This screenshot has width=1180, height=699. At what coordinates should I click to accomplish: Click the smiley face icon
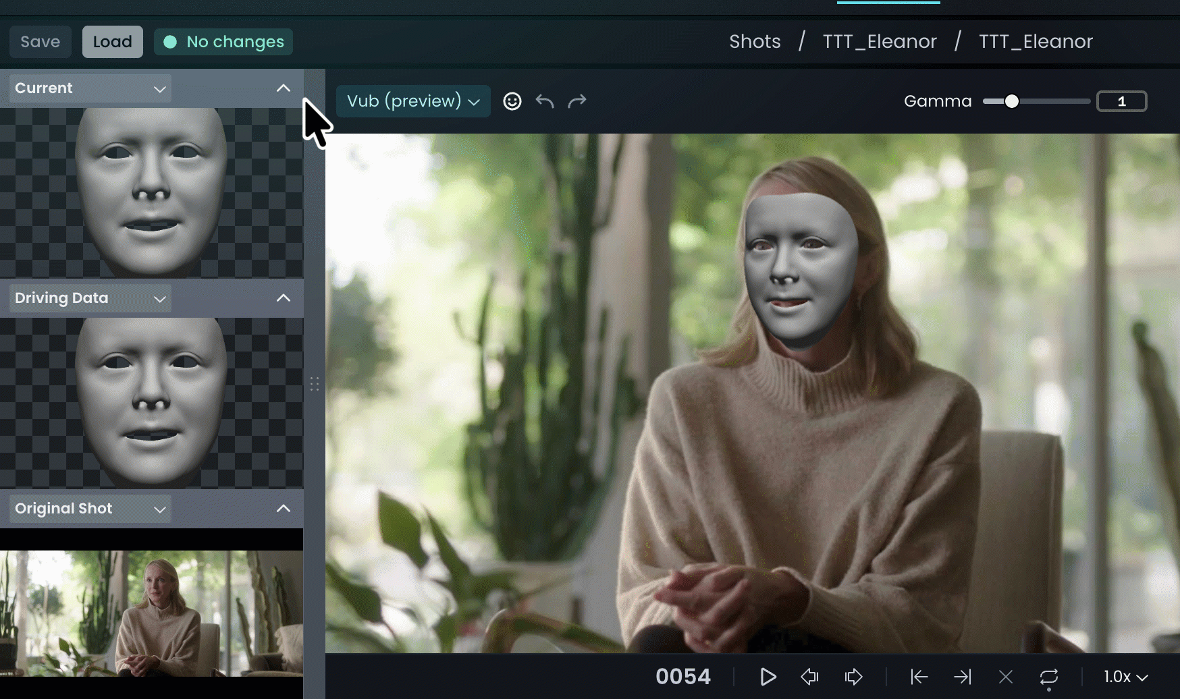(x=512, y=101)
